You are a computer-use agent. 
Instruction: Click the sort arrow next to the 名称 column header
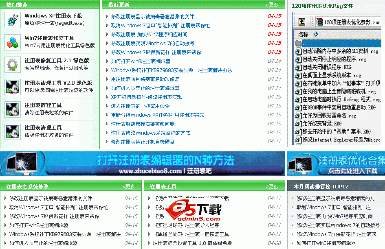click(x=315, y=34)
